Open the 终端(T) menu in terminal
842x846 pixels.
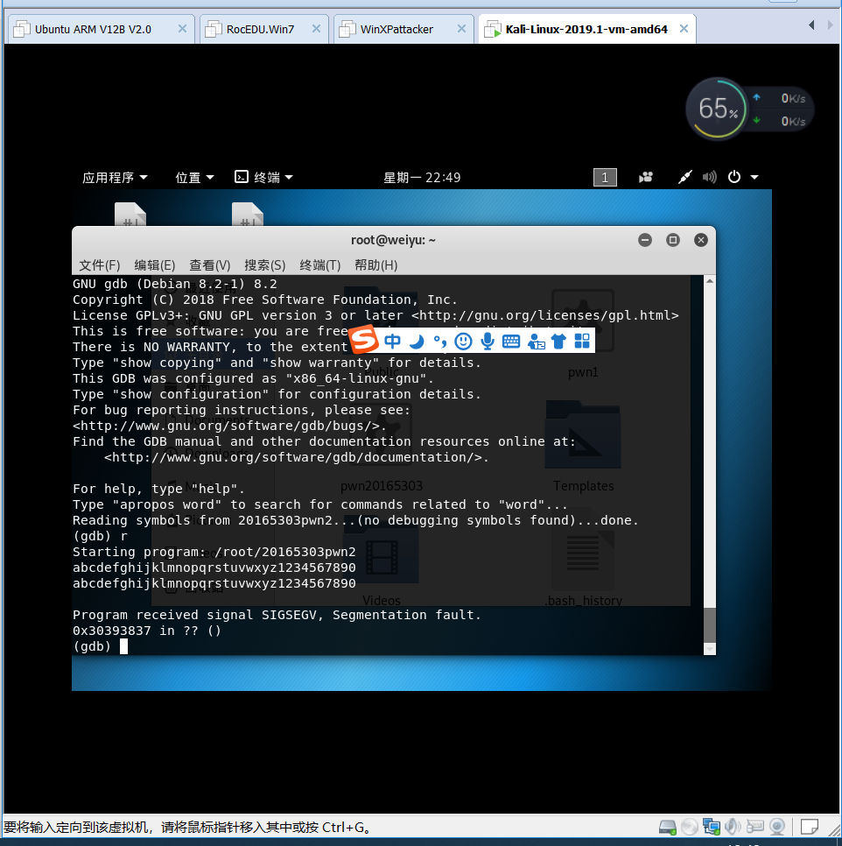(320, 264)
